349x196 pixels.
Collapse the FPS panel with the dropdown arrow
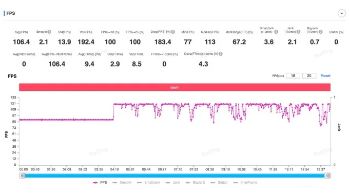tap(341, 13)
